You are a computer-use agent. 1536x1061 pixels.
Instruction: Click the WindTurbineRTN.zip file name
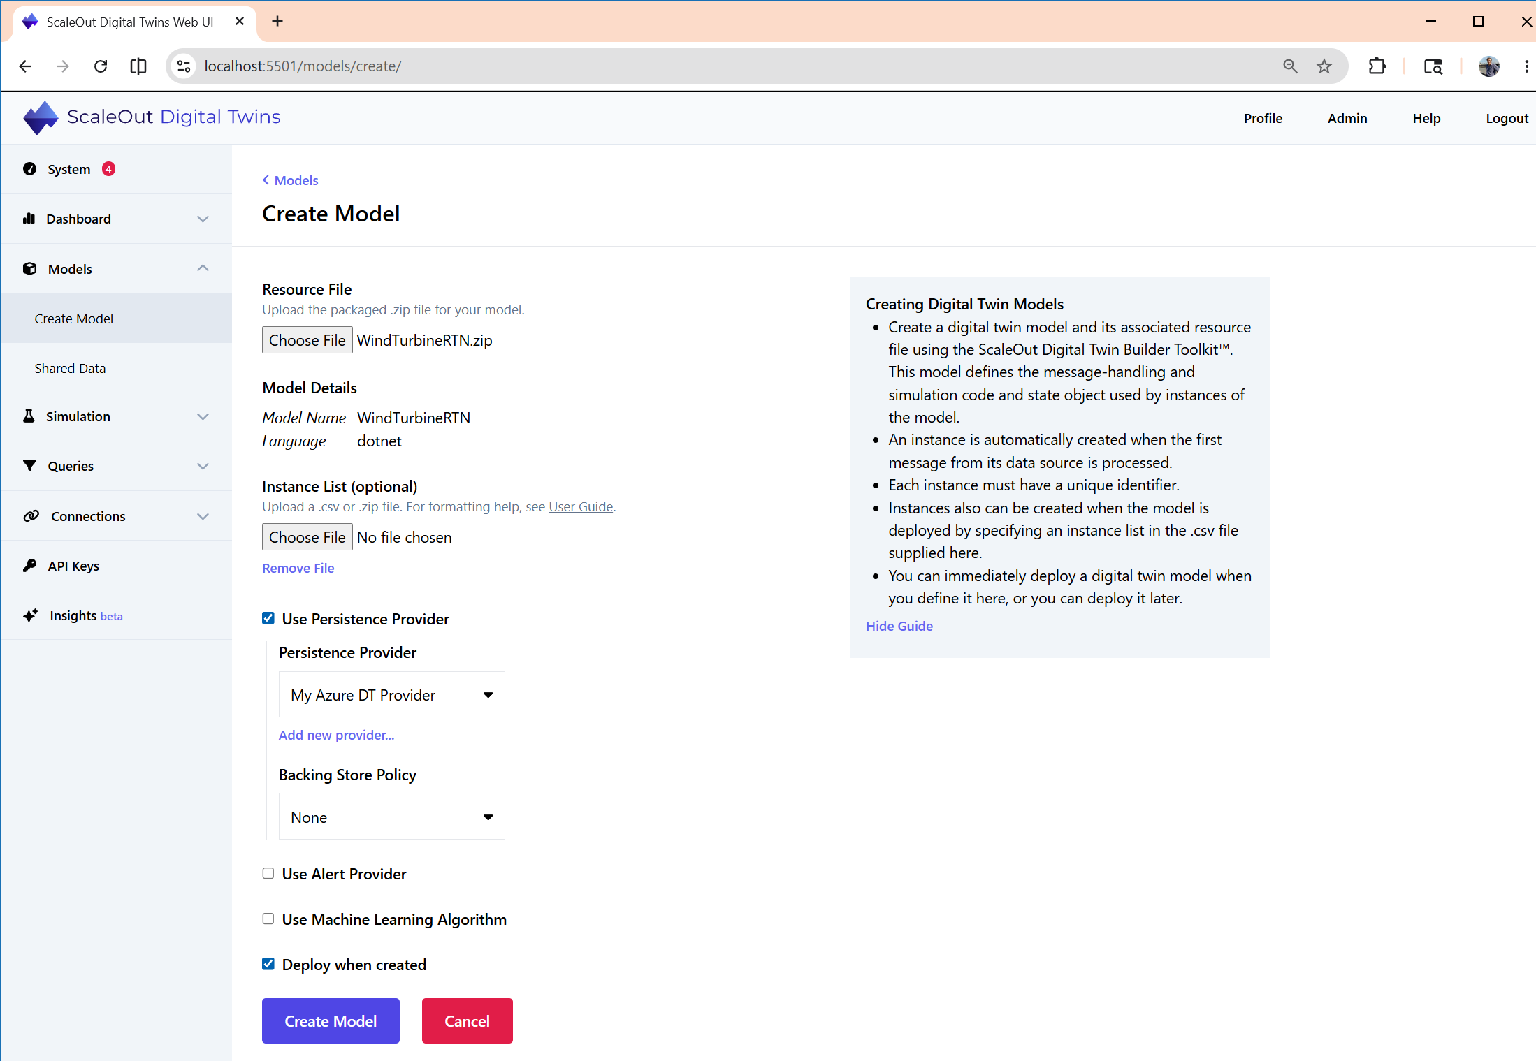click(425, 340)
